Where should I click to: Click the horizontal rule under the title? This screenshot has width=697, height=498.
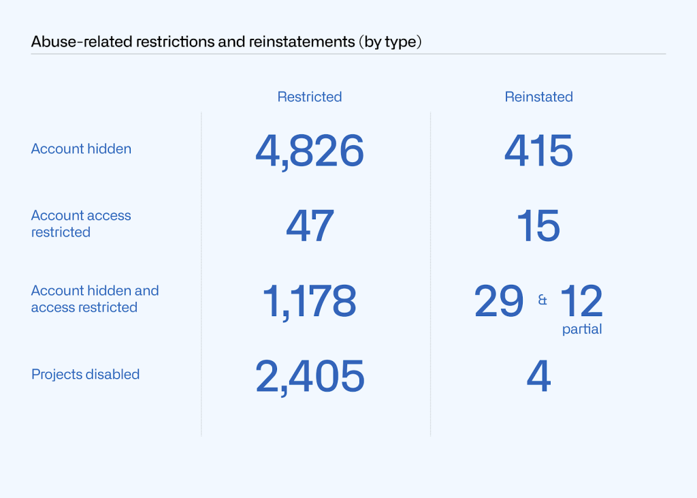[348, 54]
